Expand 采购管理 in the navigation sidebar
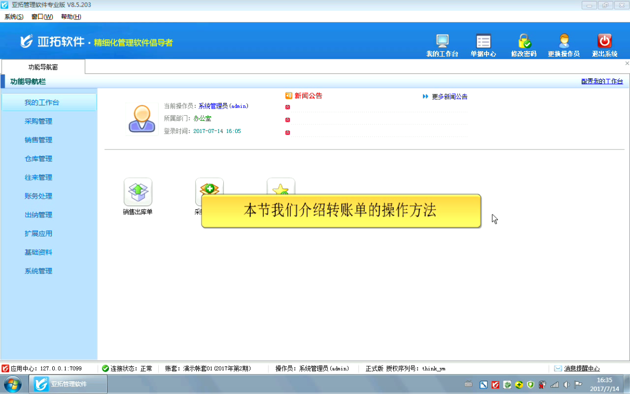This screenshot has height=394, width=630. click(38, 121)
